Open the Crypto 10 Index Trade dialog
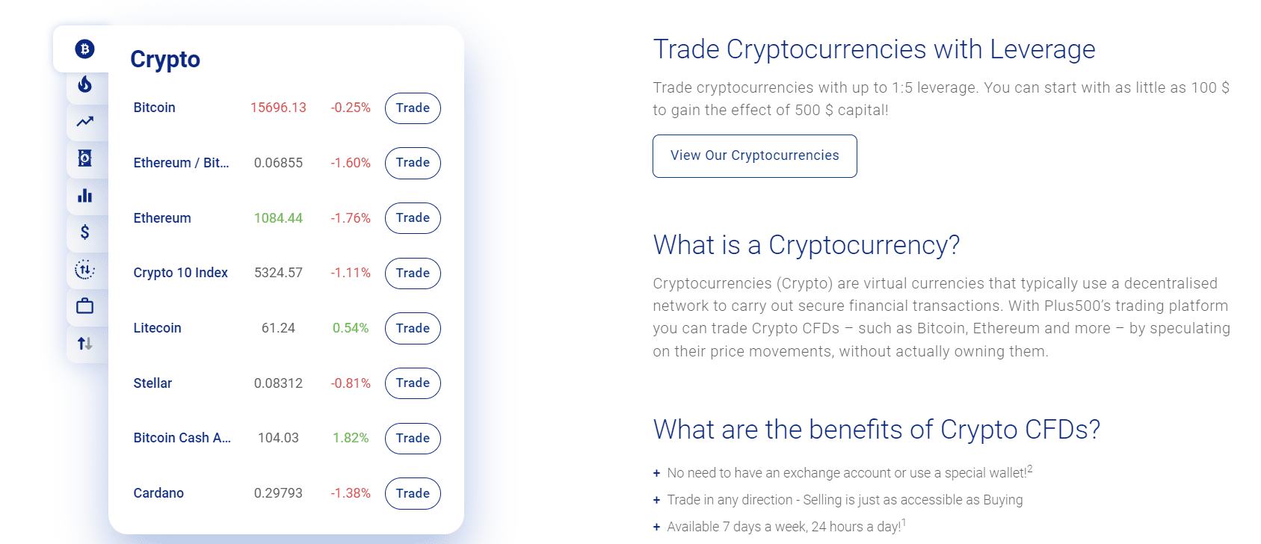The height and width of the screenshot is (544, 1261). (412, 273)
